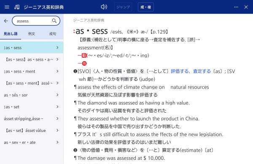Screen dimensions: 253x164
Task: Select the 【as・sess・ment】assé~ entry
Action: [x=32, y=83]
